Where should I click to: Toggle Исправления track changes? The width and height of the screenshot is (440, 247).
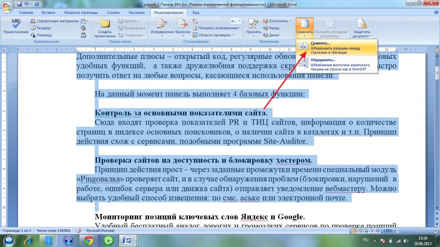162,25
